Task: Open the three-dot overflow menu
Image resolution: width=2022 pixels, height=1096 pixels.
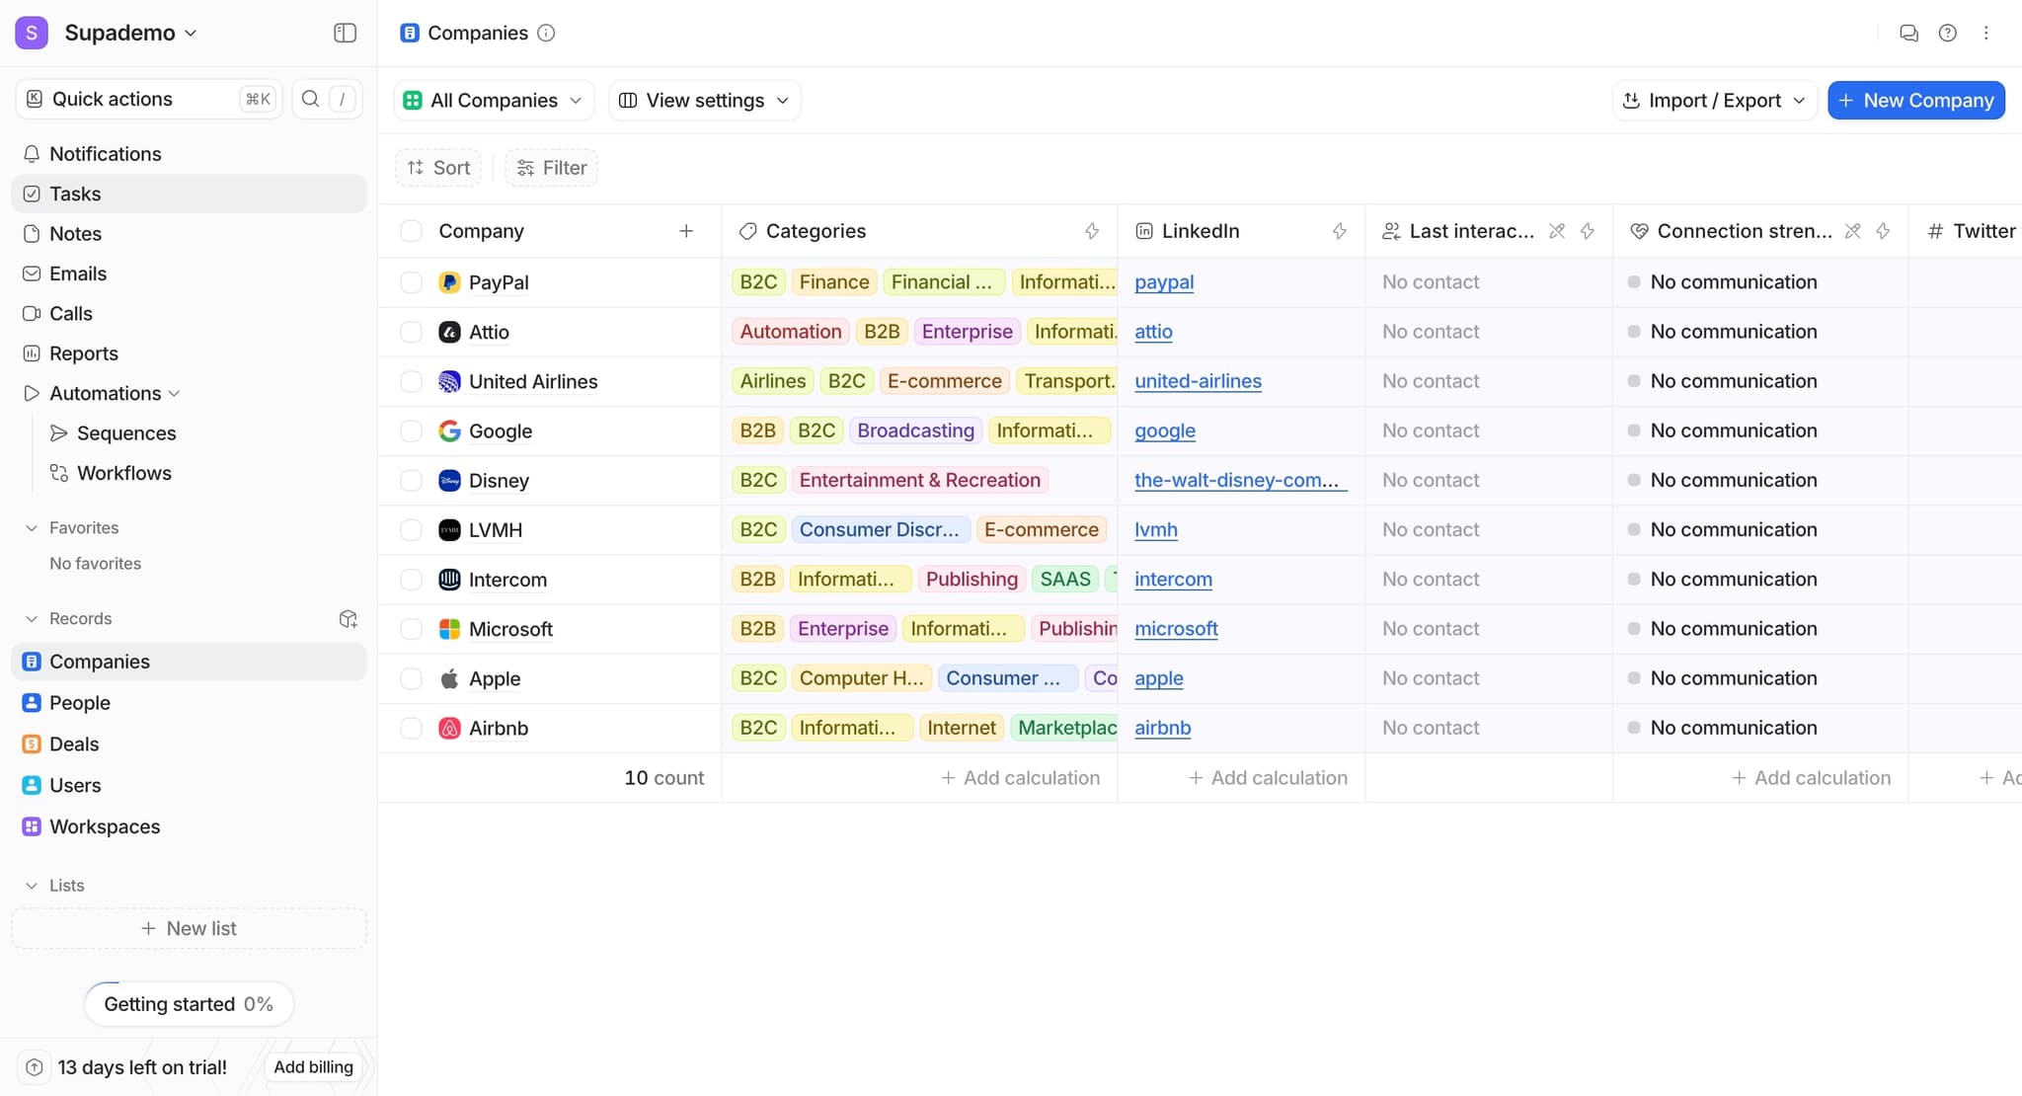Action: (x=1985, y=33)
